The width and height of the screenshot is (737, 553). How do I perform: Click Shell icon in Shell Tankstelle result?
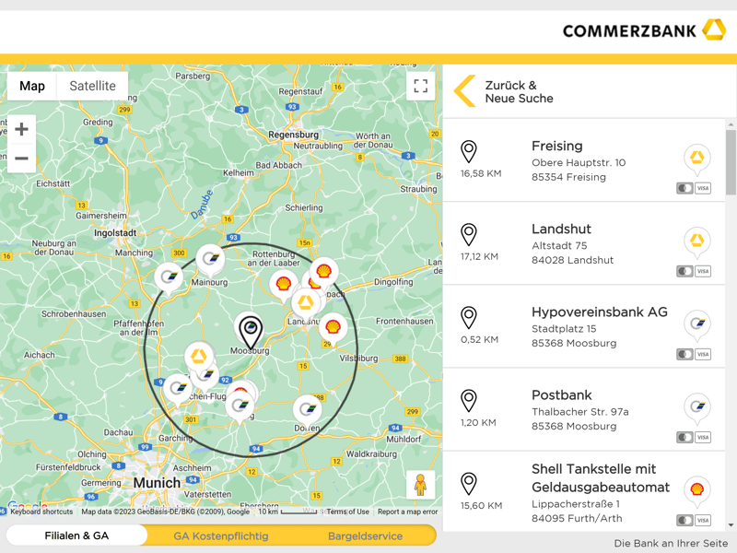click(697, 489)
